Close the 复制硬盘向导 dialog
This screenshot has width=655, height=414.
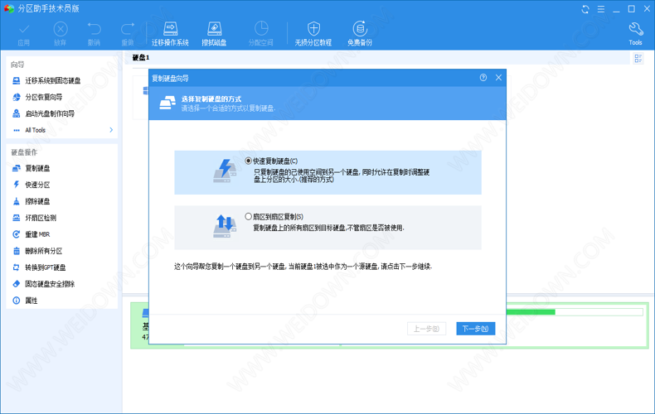click(498, 77)
